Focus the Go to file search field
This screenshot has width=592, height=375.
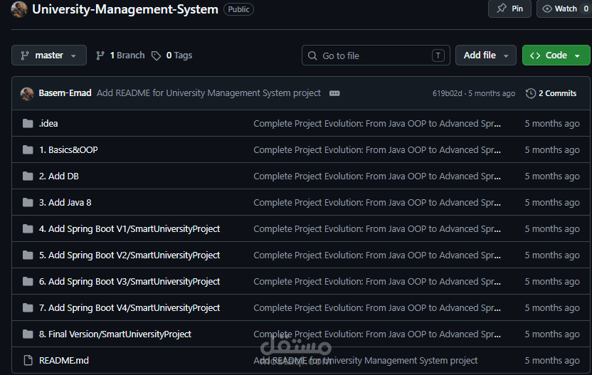click(376, 56)
